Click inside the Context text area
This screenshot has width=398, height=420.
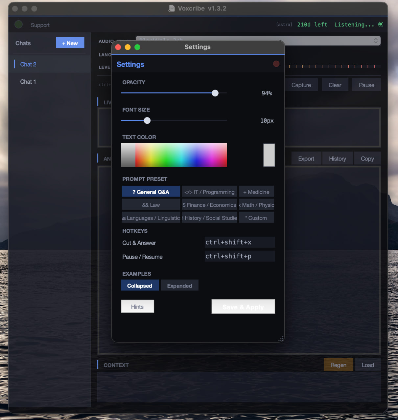pos(239,387)
